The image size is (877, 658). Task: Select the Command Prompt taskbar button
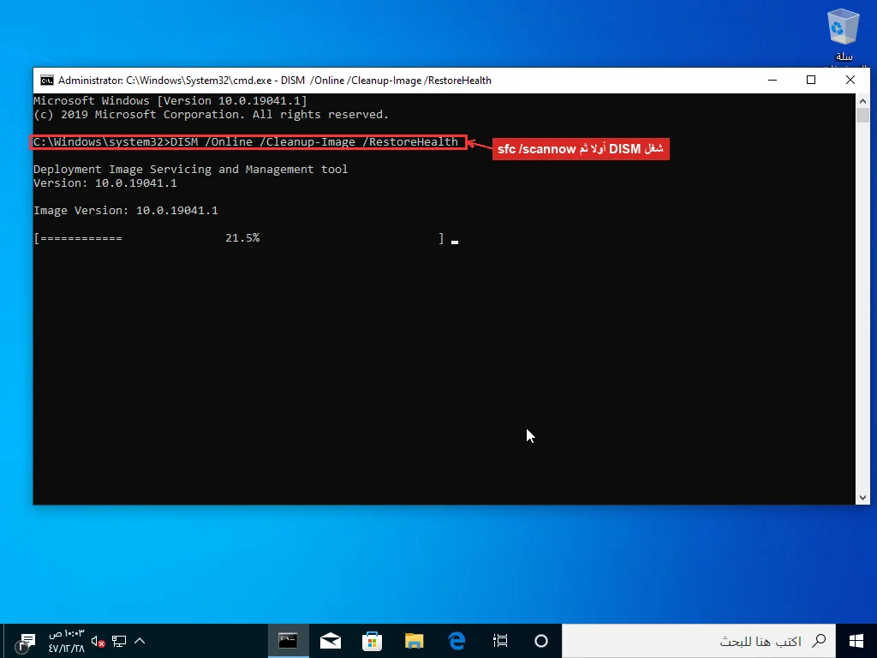[x=288, y=641]
